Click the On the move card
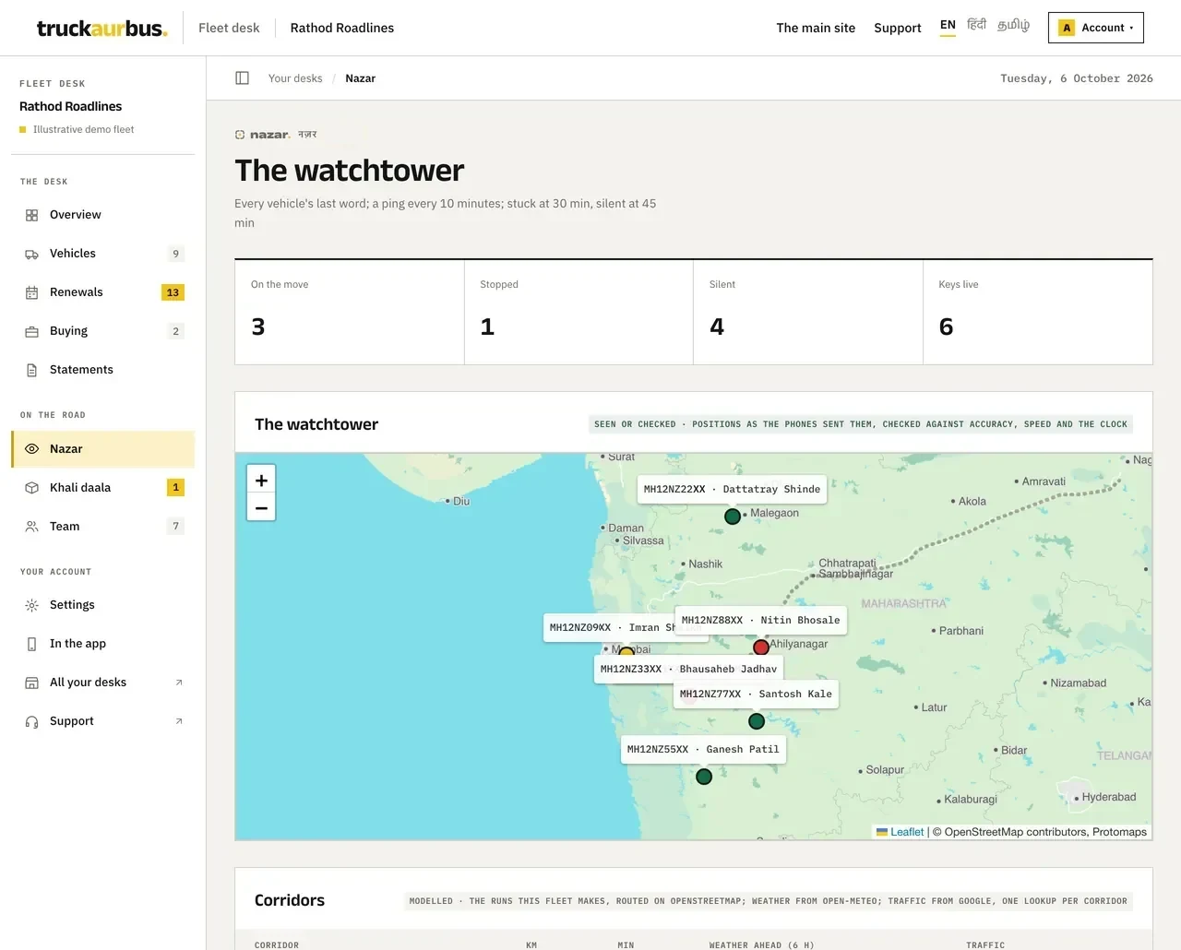Screen dimensions: 1181x950 [x=350, y=312]
